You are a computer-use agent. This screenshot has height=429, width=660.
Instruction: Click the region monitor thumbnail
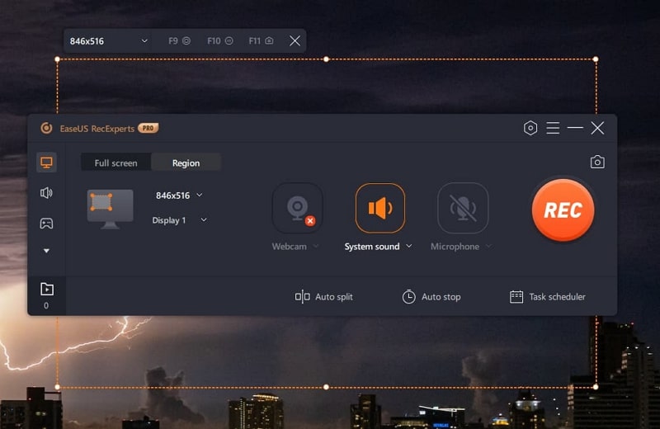point(110,209)
